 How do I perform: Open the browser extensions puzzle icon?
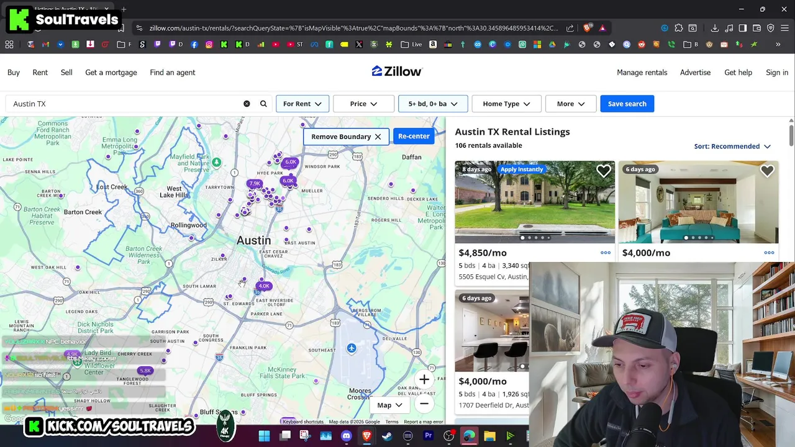[x=679, y=28]
